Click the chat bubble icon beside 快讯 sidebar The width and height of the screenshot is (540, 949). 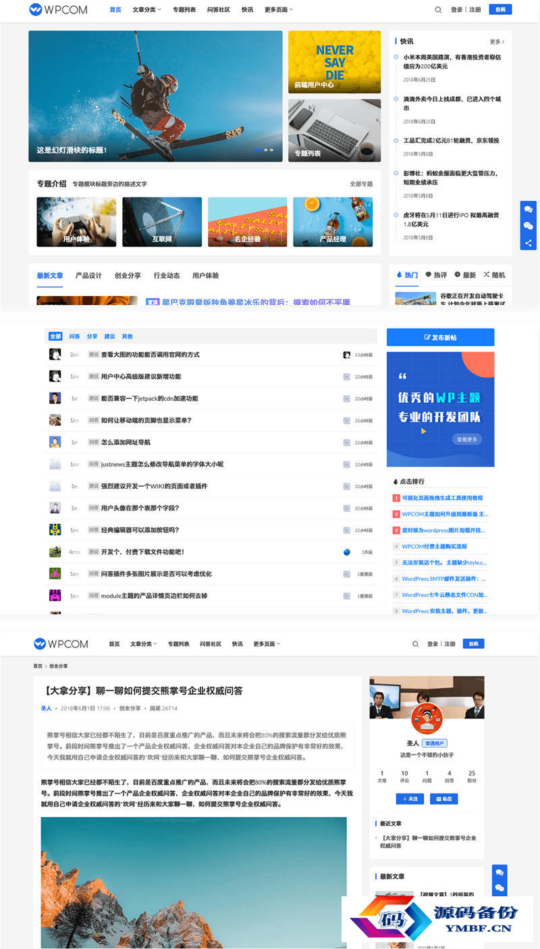click(529, 210)
